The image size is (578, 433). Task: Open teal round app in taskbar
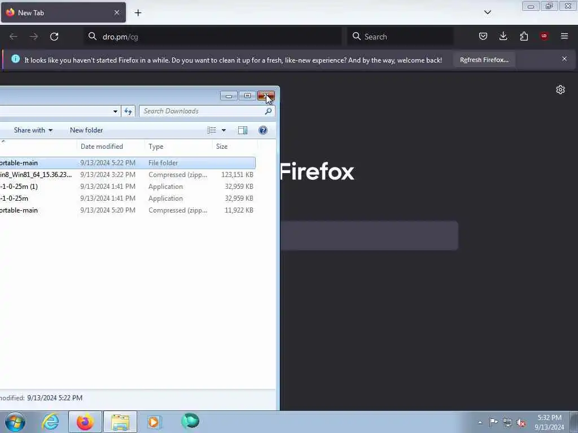(x=190, y=421)
